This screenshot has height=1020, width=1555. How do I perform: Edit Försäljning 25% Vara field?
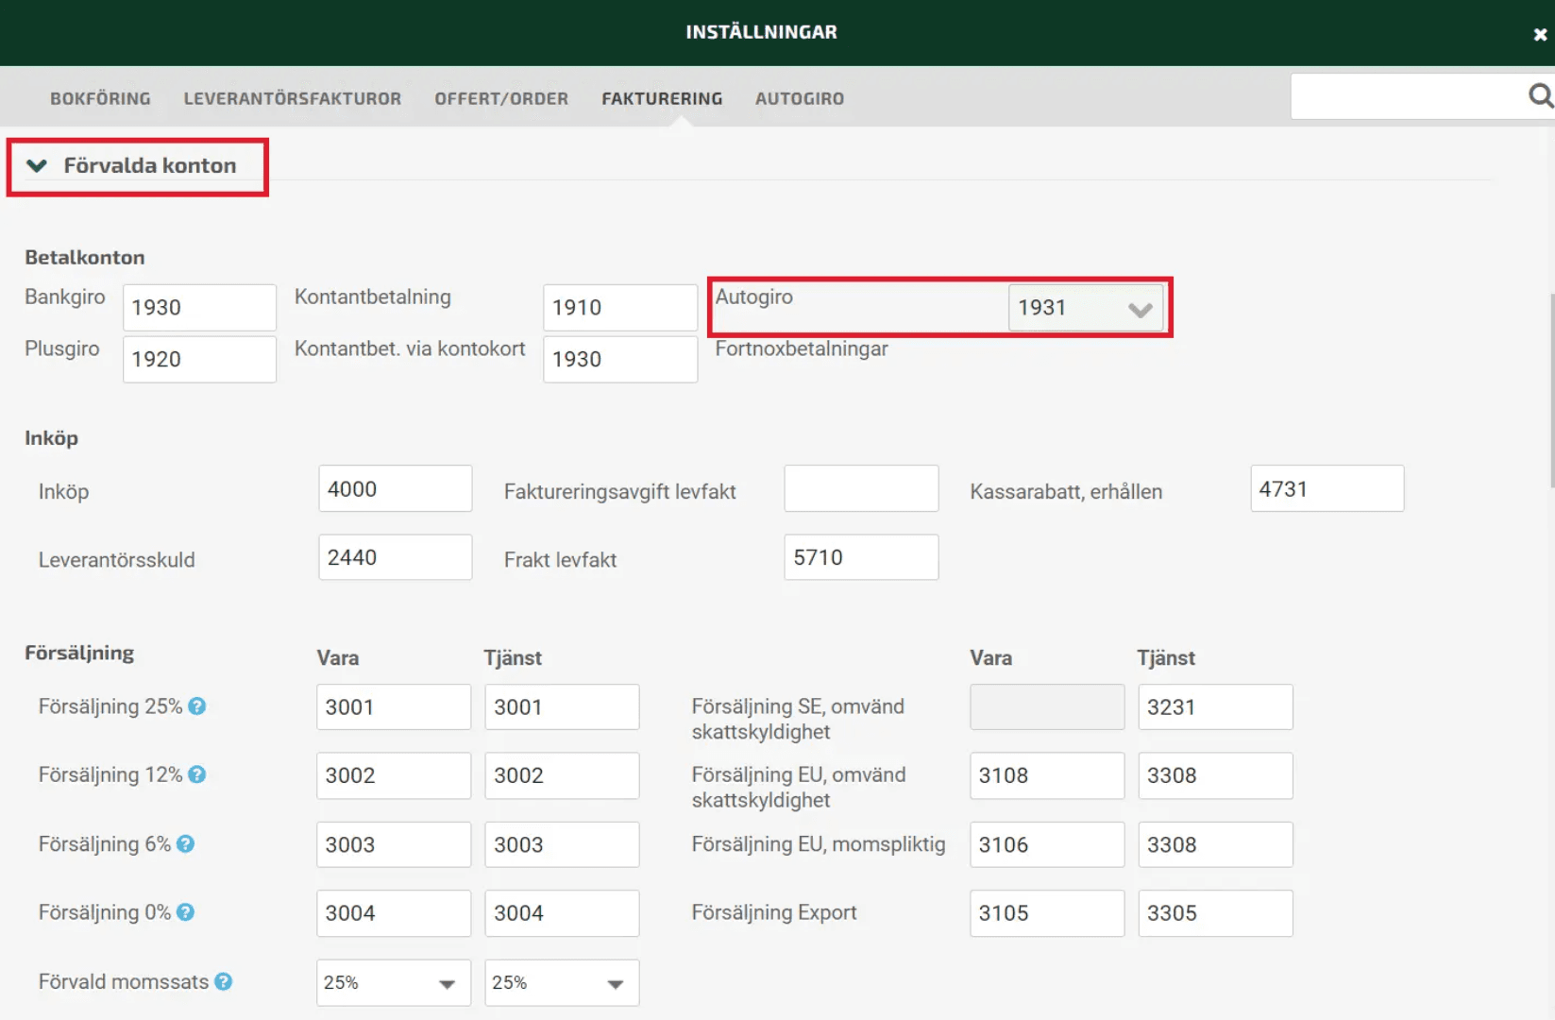click(394, 707)
